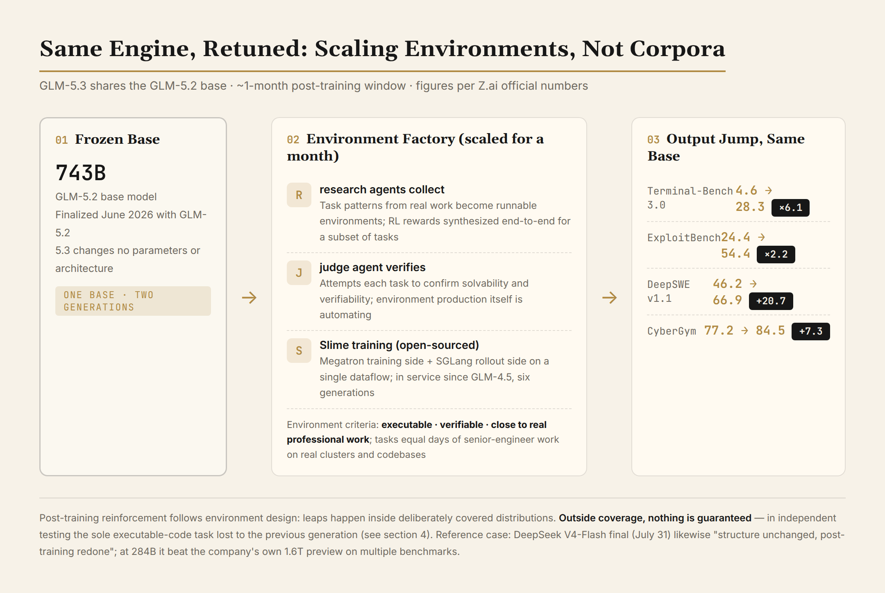Click the 'Slime training (open-sourced)' title
Image resolution: width=885 pixels, height=593 pixels.
pyautogui.click(x=399, y=345)
